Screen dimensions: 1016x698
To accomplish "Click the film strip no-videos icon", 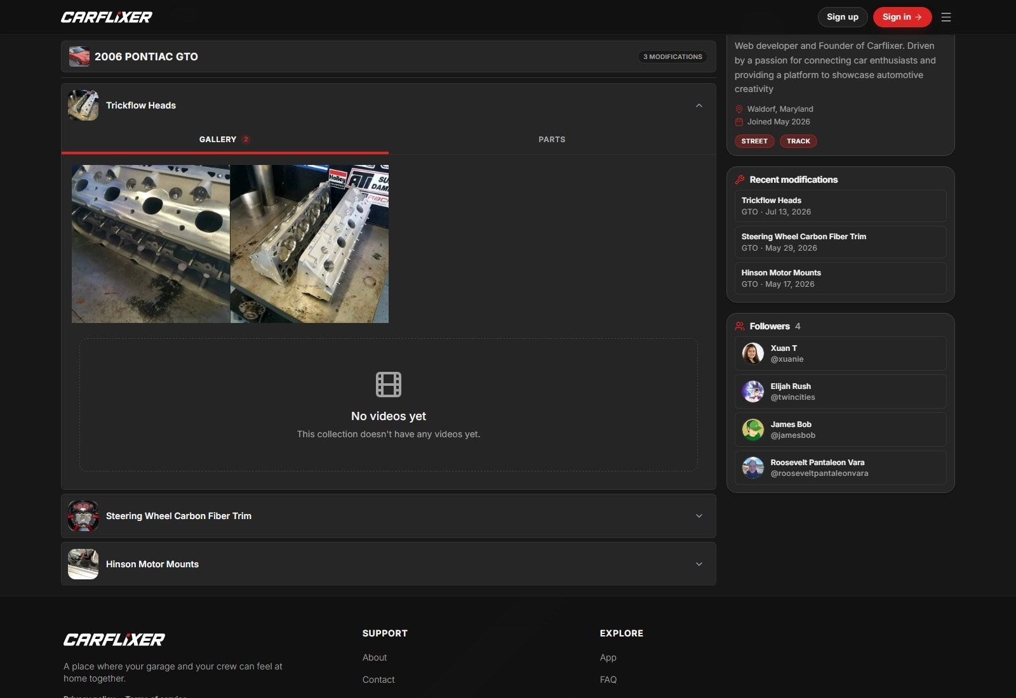I will point(389,385).
